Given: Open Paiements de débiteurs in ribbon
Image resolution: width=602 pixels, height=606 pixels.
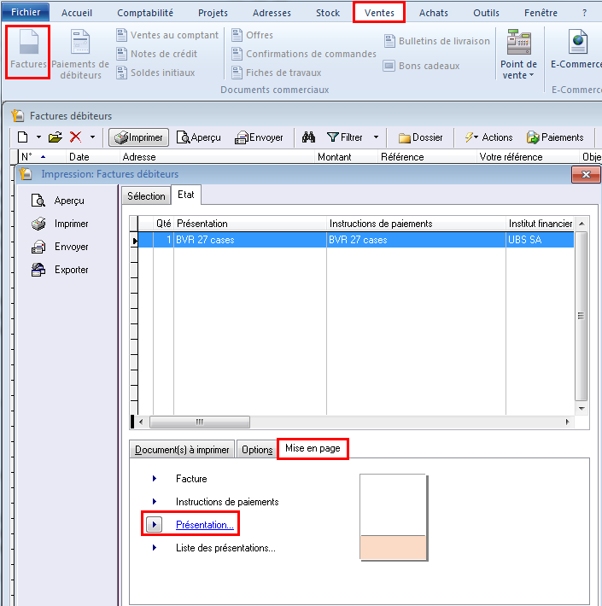Looking at the screenshot, I should (x=80, y=55).
